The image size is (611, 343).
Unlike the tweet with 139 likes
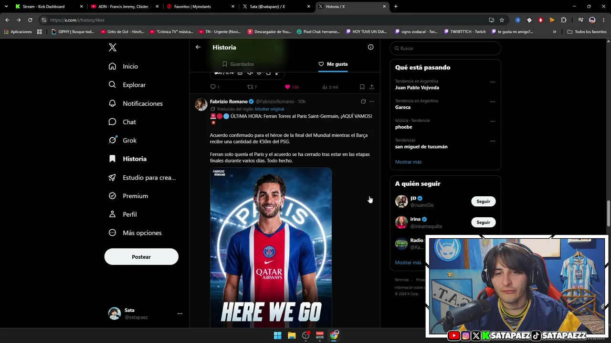tap(291, 87)
